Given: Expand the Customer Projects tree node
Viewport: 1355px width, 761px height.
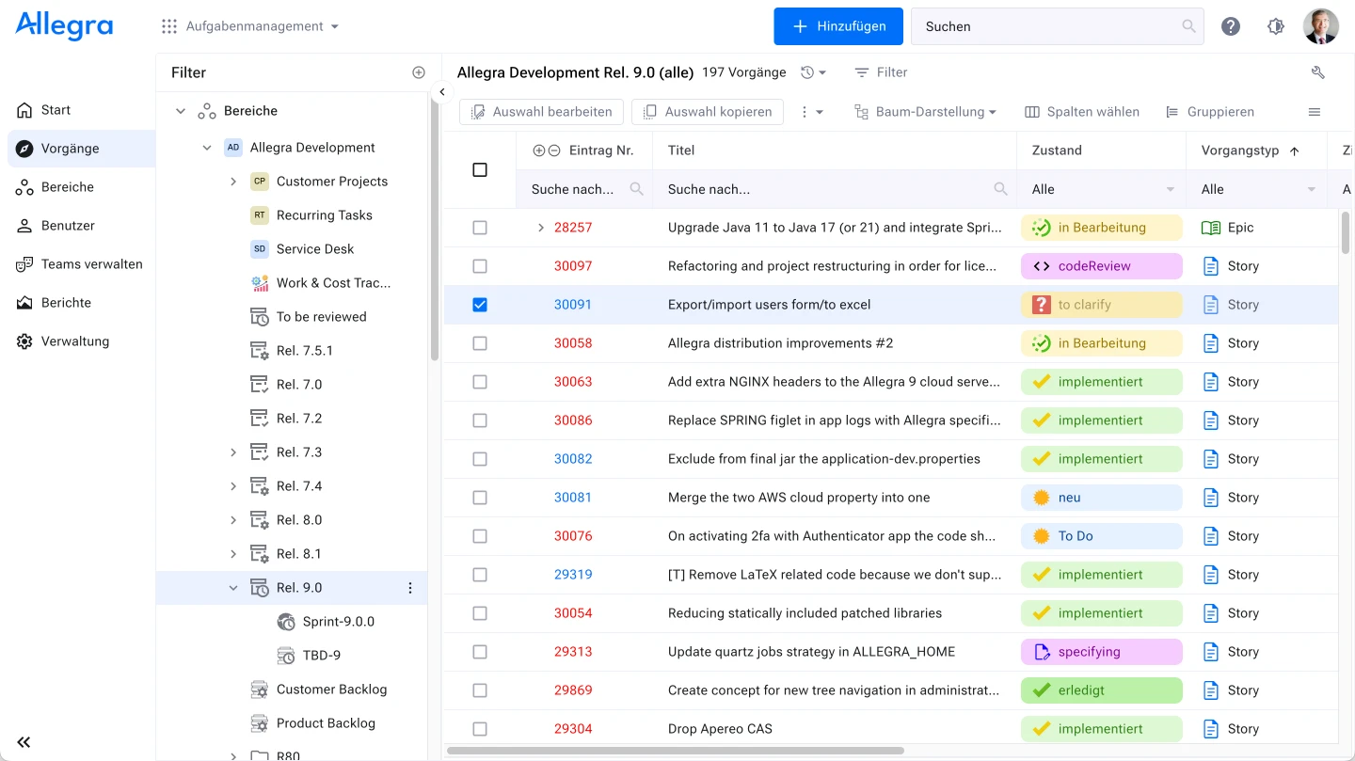Looking at the screenshot, I should tap(233, 182).
